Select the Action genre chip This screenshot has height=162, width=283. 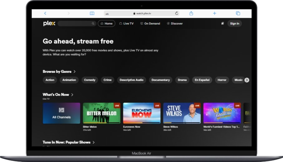click(x=50, y=80)
